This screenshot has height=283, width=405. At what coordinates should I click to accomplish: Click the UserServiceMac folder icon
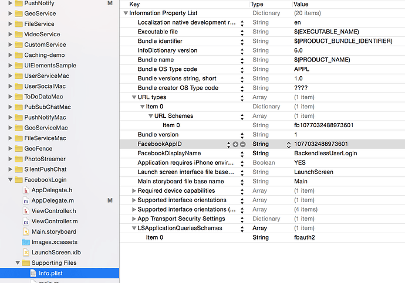[x=19, y=76]
